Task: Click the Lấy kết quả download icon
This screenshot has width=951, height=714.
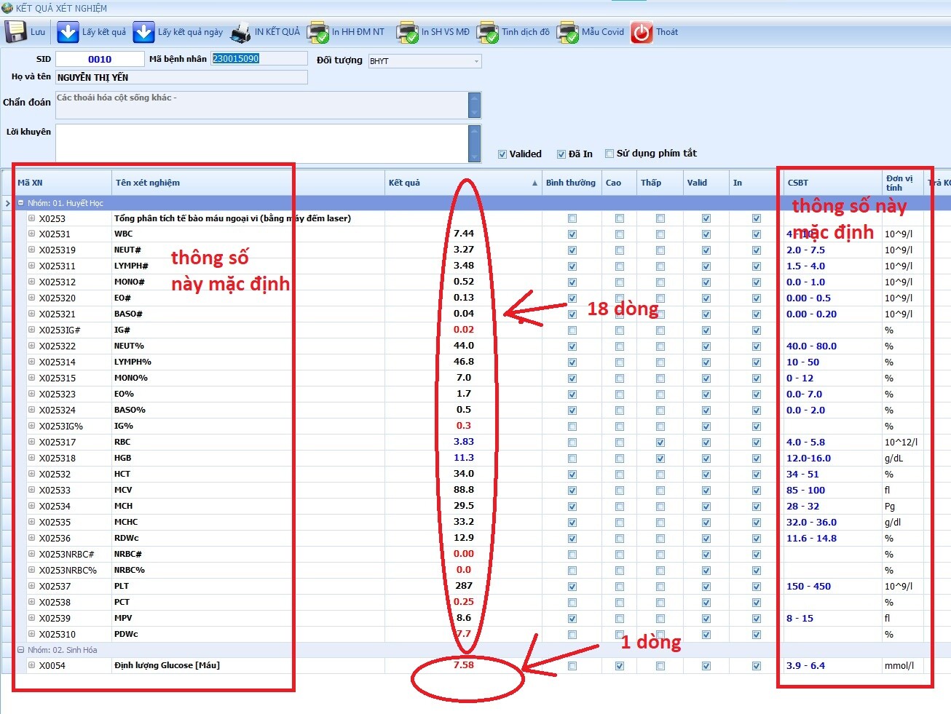Action: point(68,32)
